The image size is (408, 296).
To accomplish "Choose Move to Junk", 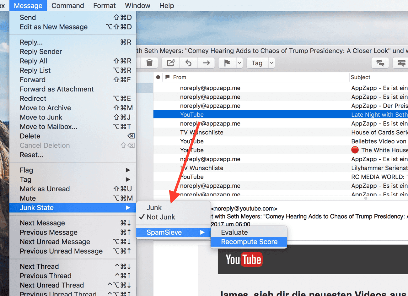I will [x=73, y=118].
